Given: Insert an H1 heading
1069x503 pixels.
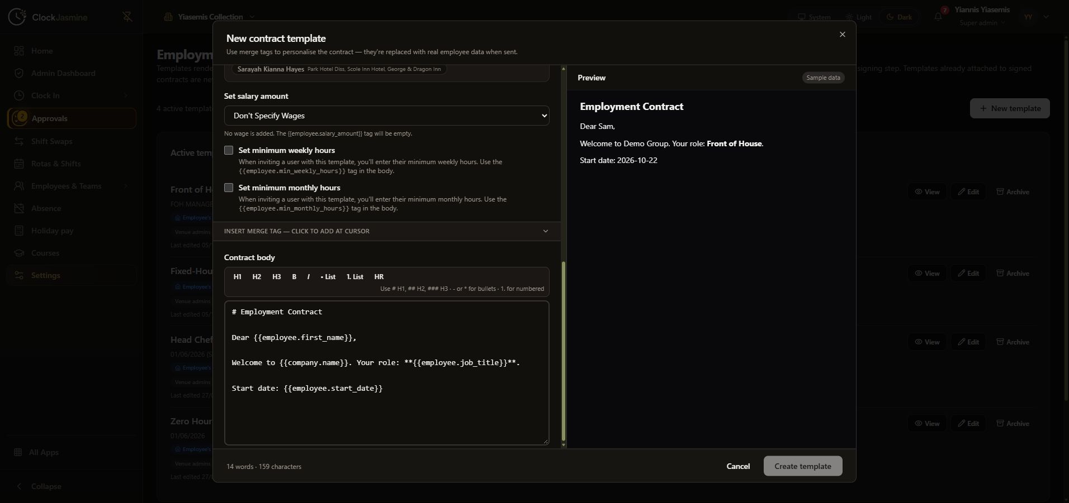Looking at the screenshot, I should (x=238, y=277).
